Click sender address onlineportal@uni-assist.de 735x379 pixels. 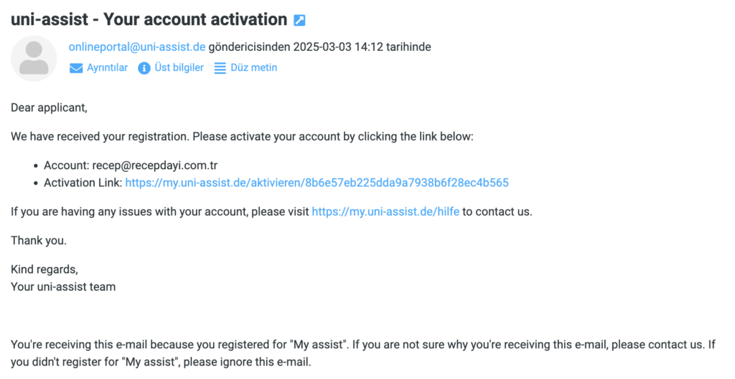tap(137, 47)
